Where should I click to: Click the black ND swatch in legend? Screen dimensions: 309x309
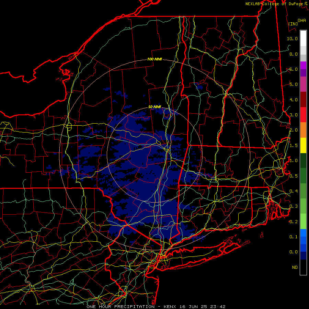pos(303,267)
